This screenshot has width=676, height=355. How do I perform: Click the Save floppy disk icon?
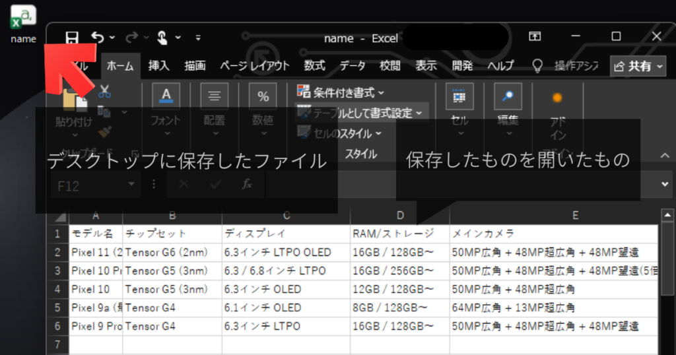[x=72, y=38]
